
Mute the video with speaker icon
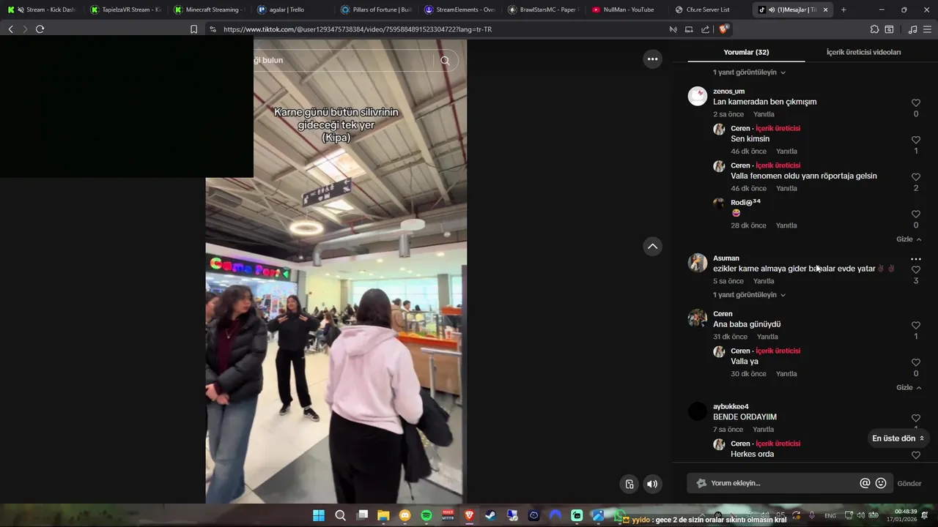[x=651, y=484]
